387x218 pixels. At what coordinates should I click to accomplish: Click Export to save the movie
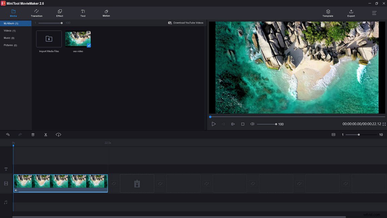pos(351,13)
